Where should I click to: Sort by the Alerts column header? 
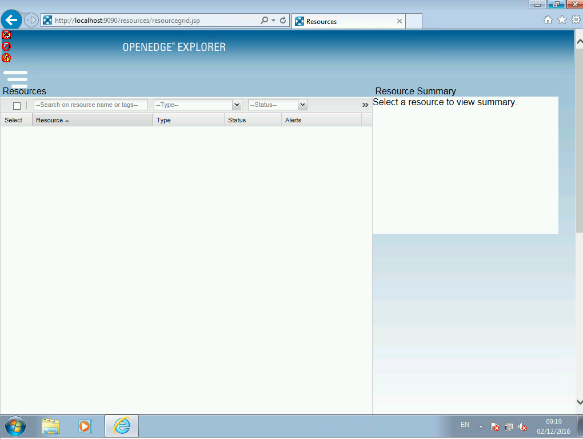point(322,120)
